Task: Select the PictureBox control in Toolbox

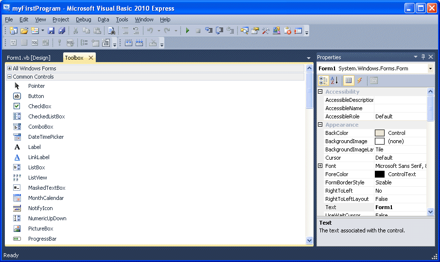Action: [41, 229]
